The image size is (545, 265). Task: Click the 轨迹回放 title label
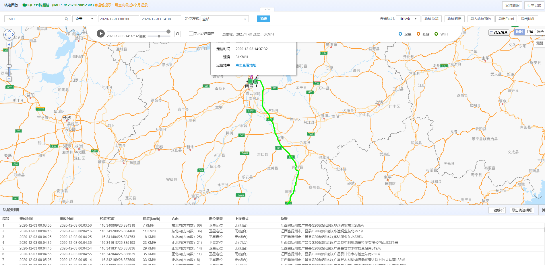click(x=11, y=5)
